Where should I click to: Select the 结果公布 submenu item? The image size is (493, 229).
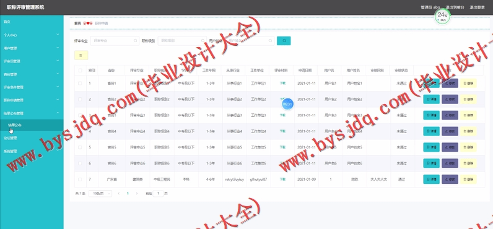(32, 125)
